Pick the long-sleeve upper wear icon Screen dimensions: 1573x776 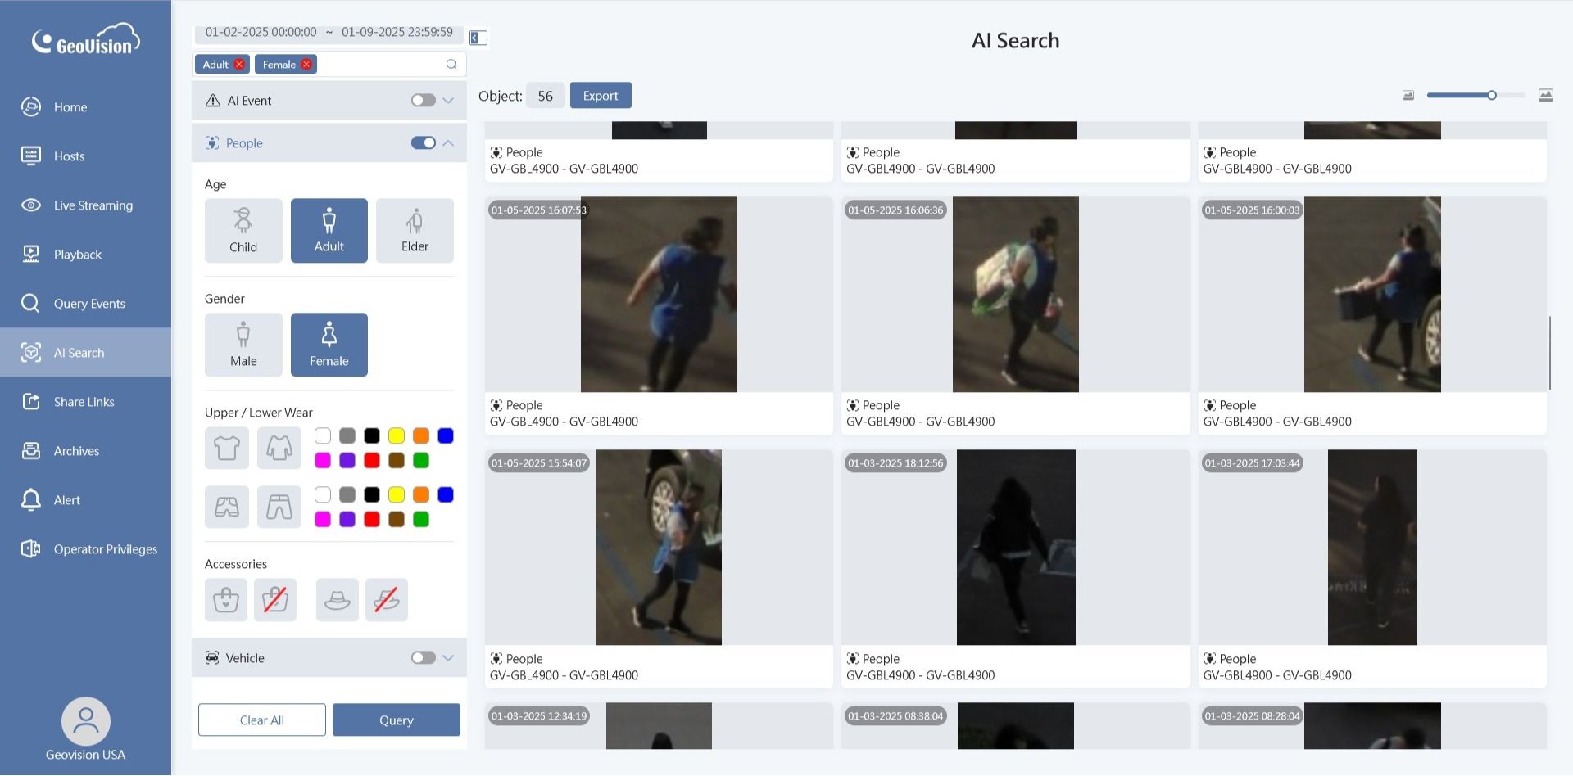pyautogui.click(x=279, y=448)
